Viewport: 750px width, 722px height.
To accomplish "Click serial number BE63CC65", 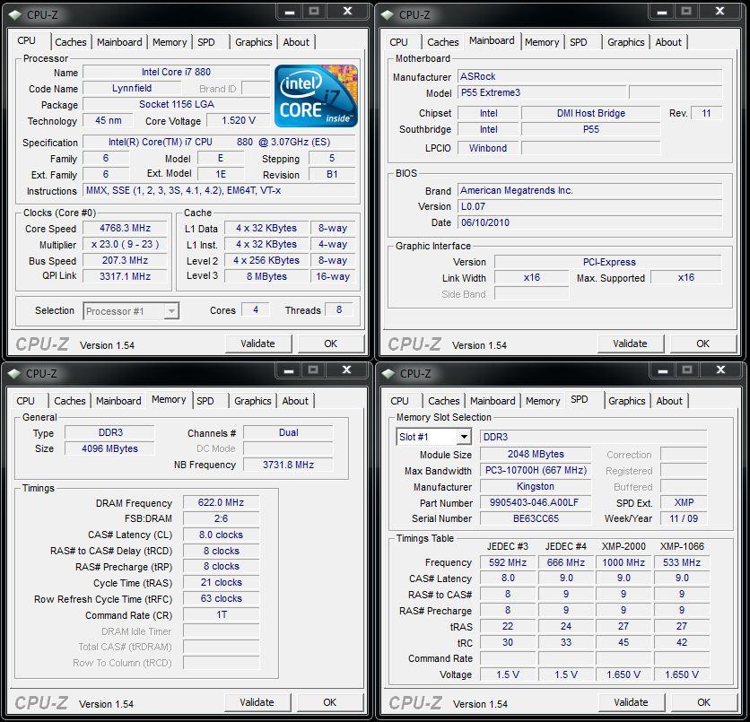I will click(536, 518).
